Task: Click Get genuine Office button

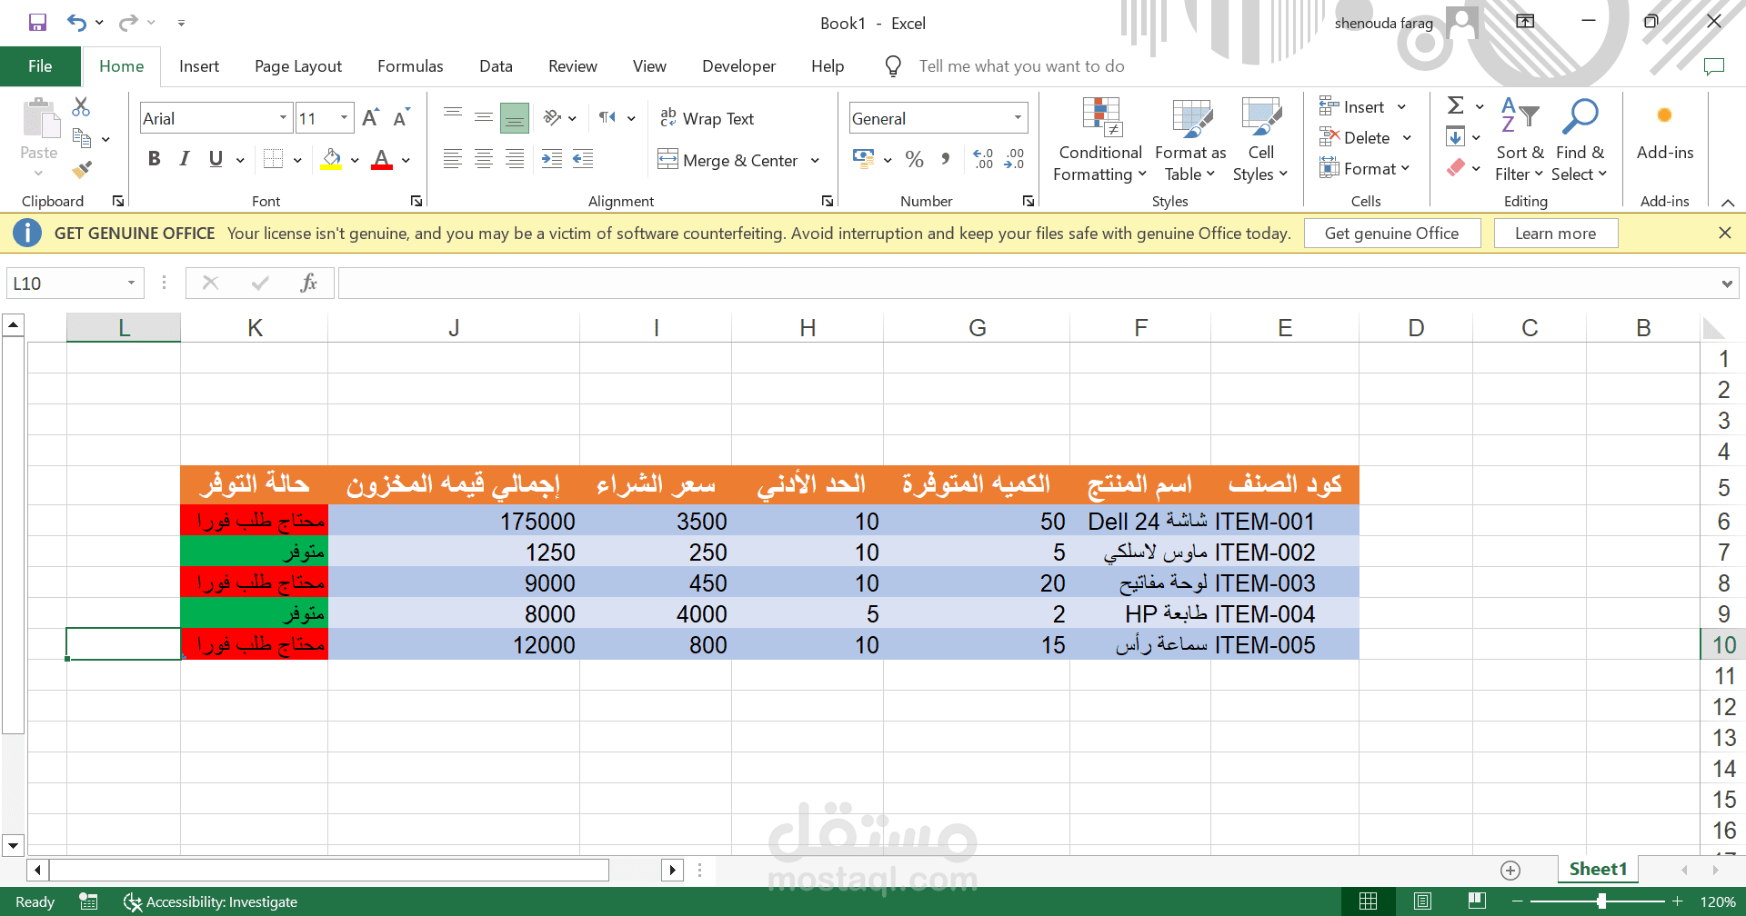Action: (1391, 234)
